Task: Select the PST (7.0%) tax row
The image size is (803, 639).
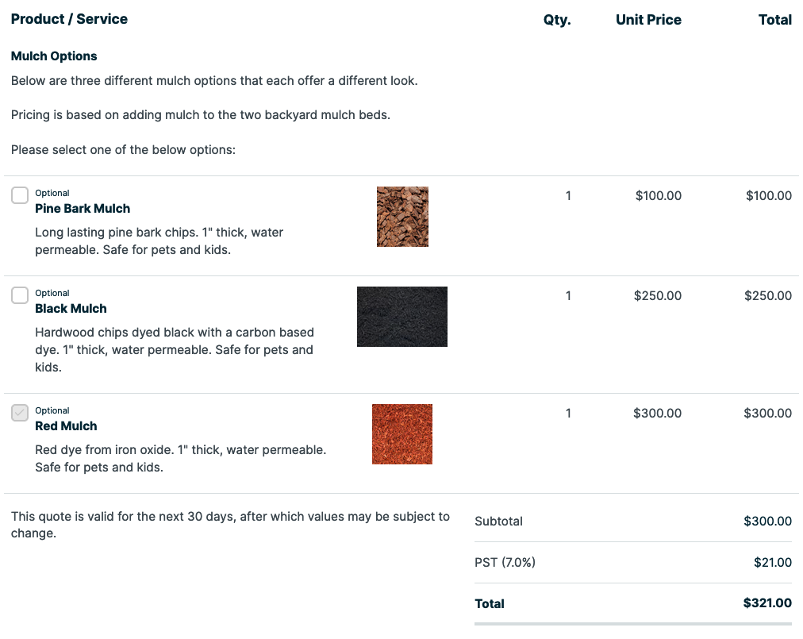Action: point(505,562)
